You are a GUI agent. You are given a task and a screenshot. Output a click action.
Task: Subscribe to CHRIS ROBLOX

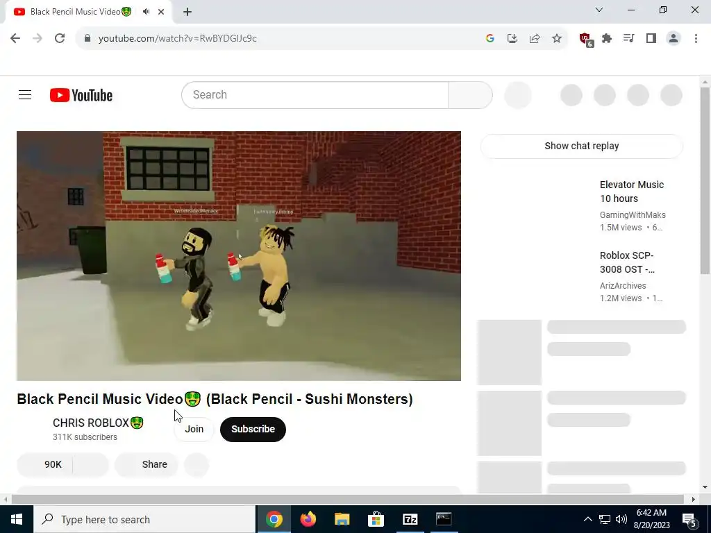[253, 429]
